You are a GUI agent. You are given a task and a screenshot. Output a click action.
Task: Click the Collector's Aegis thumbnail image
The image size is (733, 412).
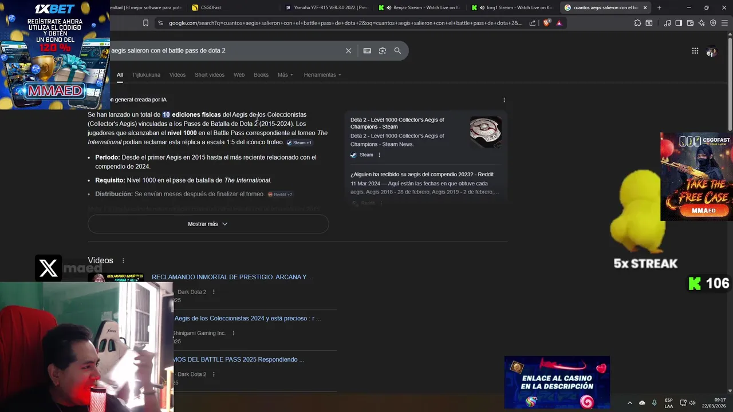pyautogui.click(x=486, y=132)
